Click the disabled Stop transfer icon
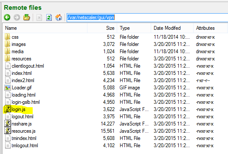 tap(39, 17)
